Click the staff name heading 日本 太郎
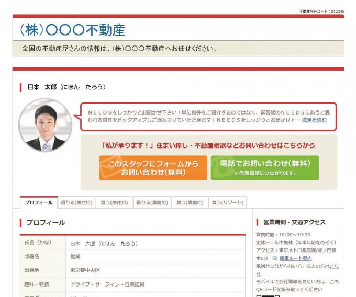 click(66, 87)
